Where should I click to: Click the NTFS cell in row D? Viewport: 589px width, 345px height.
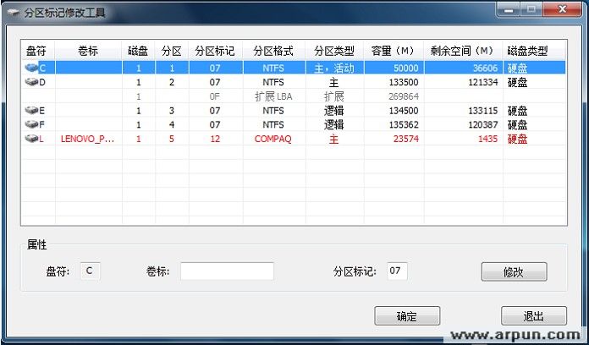273,82
